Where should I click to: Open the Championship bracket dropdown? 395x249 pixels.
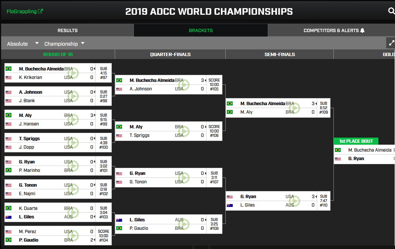[x=64, y=44]
